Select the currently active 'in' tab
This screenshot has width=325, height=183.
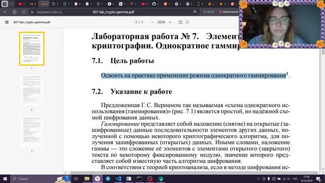(44, 4)
